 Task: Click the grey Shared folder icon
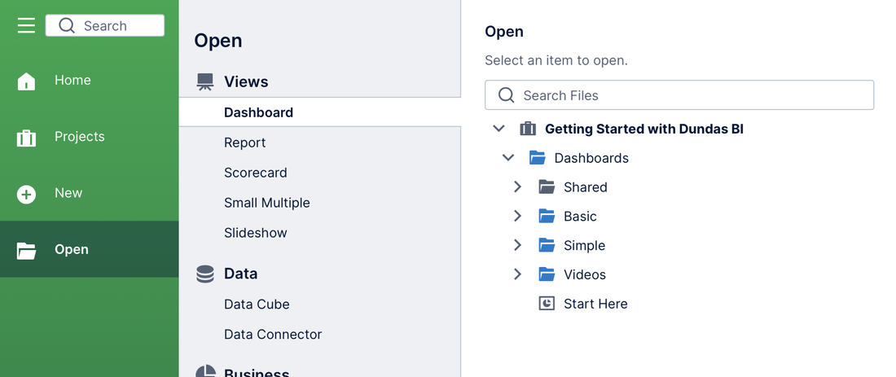547,186
